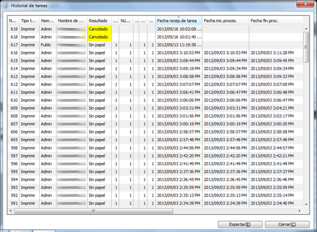Click end date 2013/09/03 2:57:48 PM
The height and width of the screenshot is (232, 317).
click(x=272, y=140)
